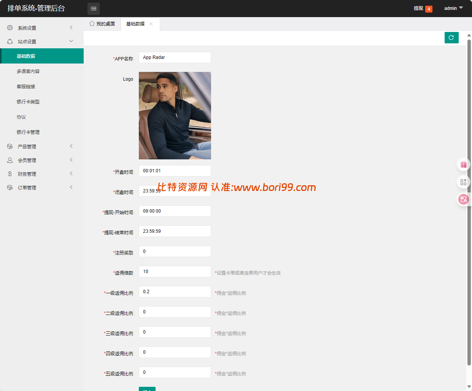
Task: Click the user icon beside 会员管理
Action: coord(10,160)
